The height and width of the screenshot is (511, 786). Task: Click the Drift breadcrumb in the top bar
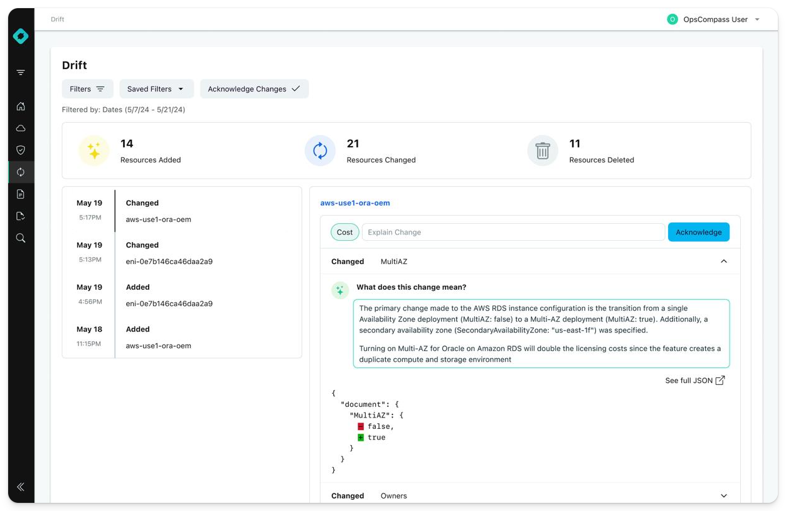57,19
